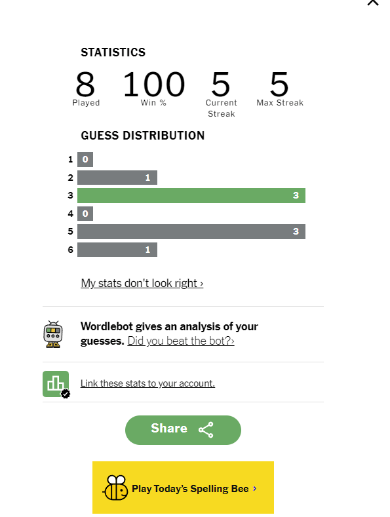Viewport: 390px width, 517px height.
Task: Click the green bar for 3 guesses
Action: pos(191,195)
